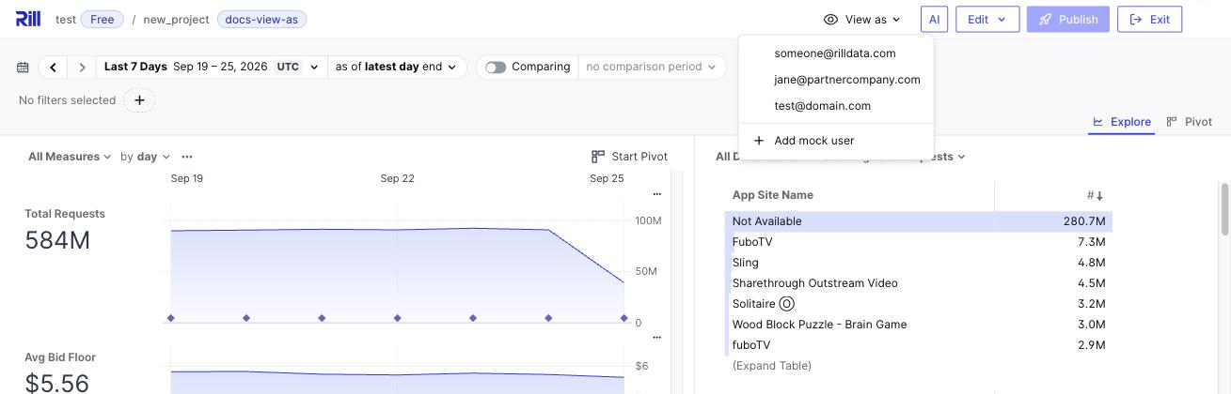
Task: Select Sharethrough Outstream Video row
Action: pyautogui.click(x=919, y=283)
